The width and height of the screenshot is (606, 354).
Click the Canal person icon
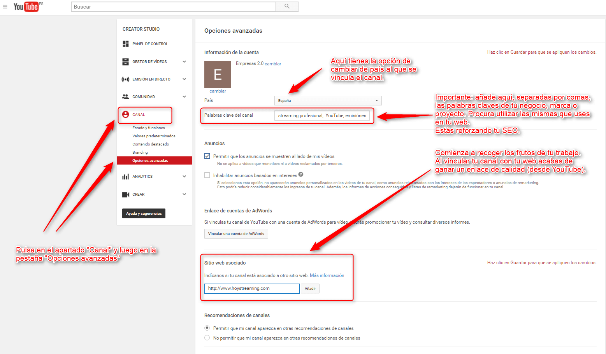click(x=125, y=114)
